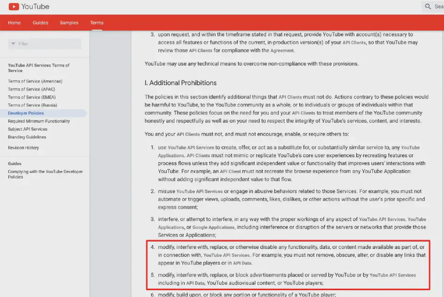Click the Additional Prohibitions heading

(x=180, y=83)
